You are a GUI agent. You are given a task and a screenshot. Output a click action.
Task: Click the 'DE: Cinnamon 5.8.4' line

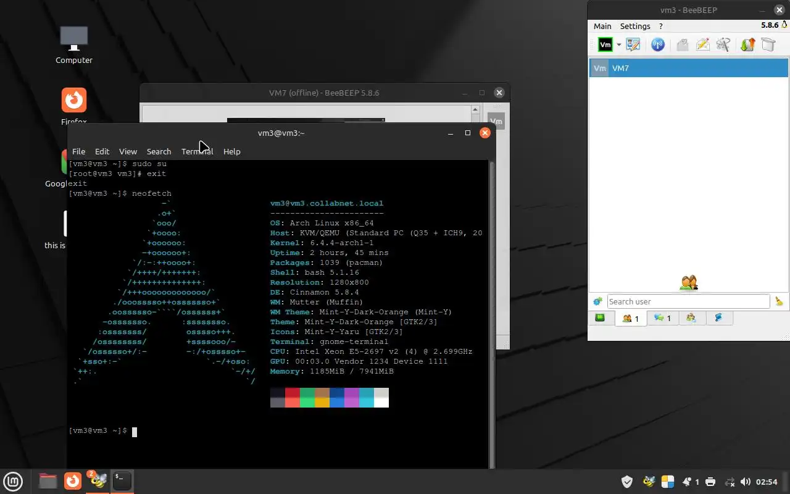click(x=314, y=292)
